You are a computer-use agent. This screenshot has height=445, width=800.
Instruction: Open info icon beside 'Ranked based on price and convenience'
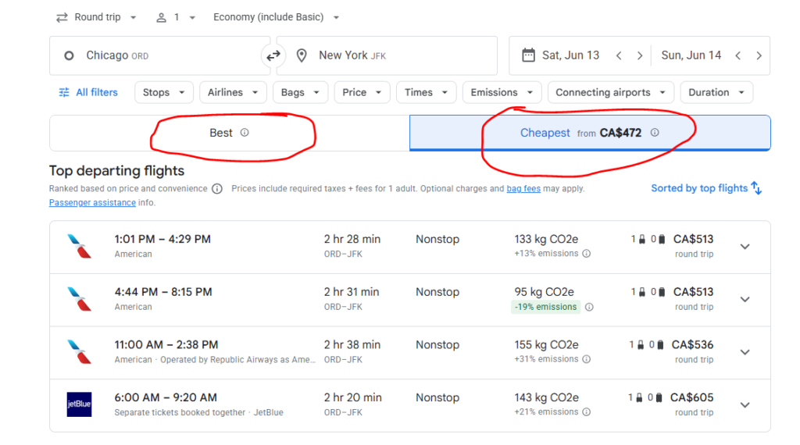pos(217,189)
